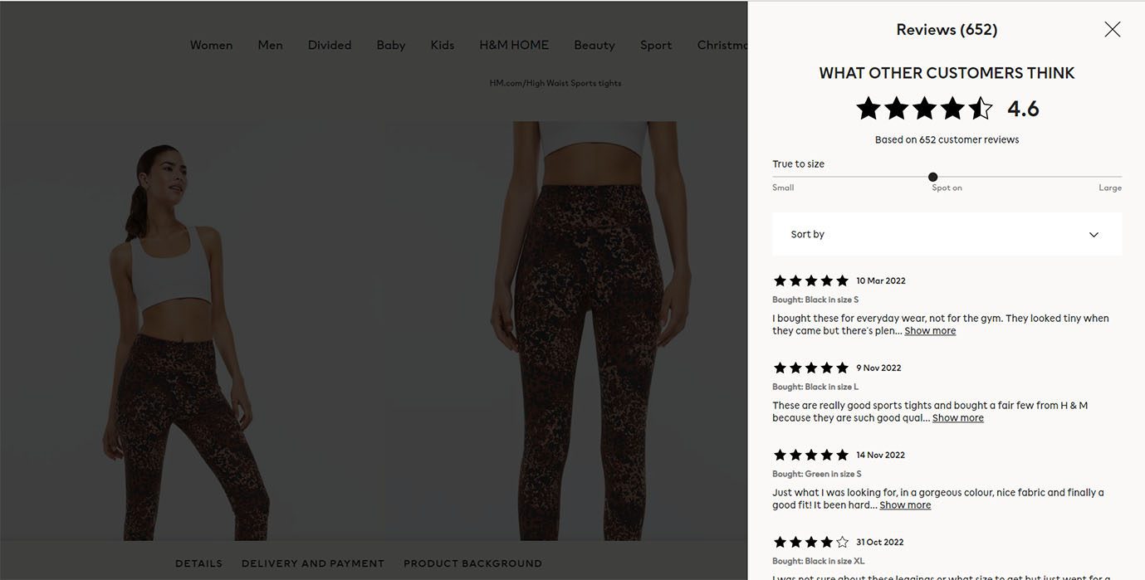Click the overall 4.6 star rating icons
1145x580 pixels.
(924, 109)
